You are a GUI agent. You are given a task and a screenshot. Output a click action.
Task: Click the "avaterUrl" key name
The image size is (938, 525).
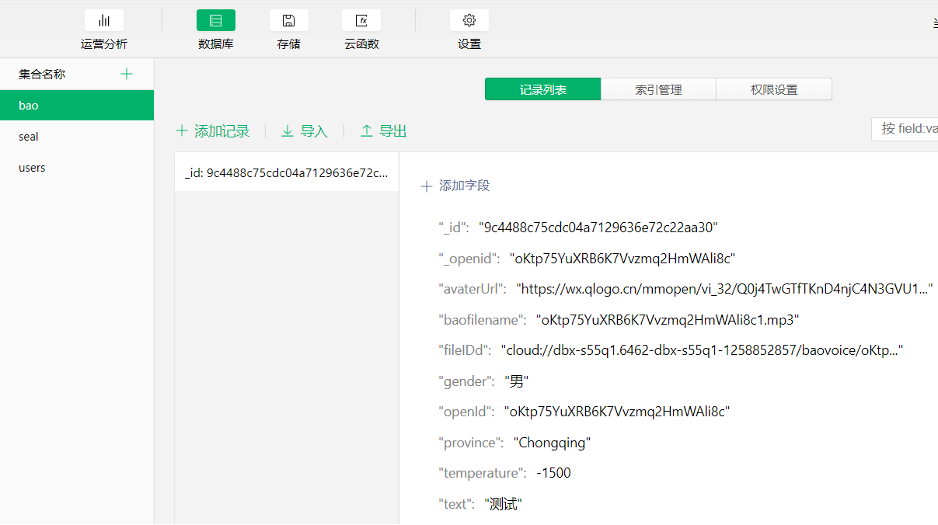coord(472,289)
